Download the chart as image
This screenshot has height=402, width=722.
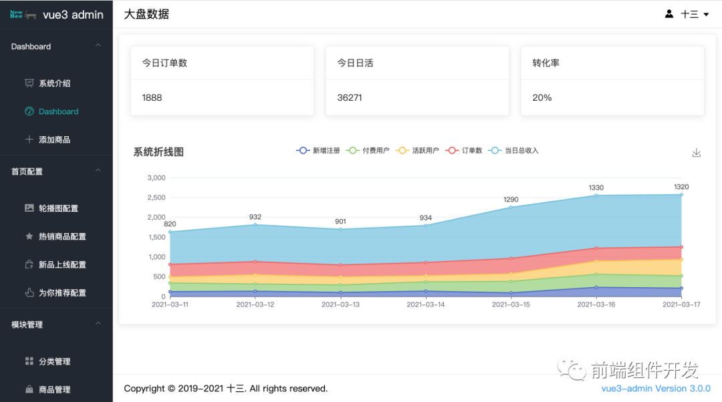[696, 153]
